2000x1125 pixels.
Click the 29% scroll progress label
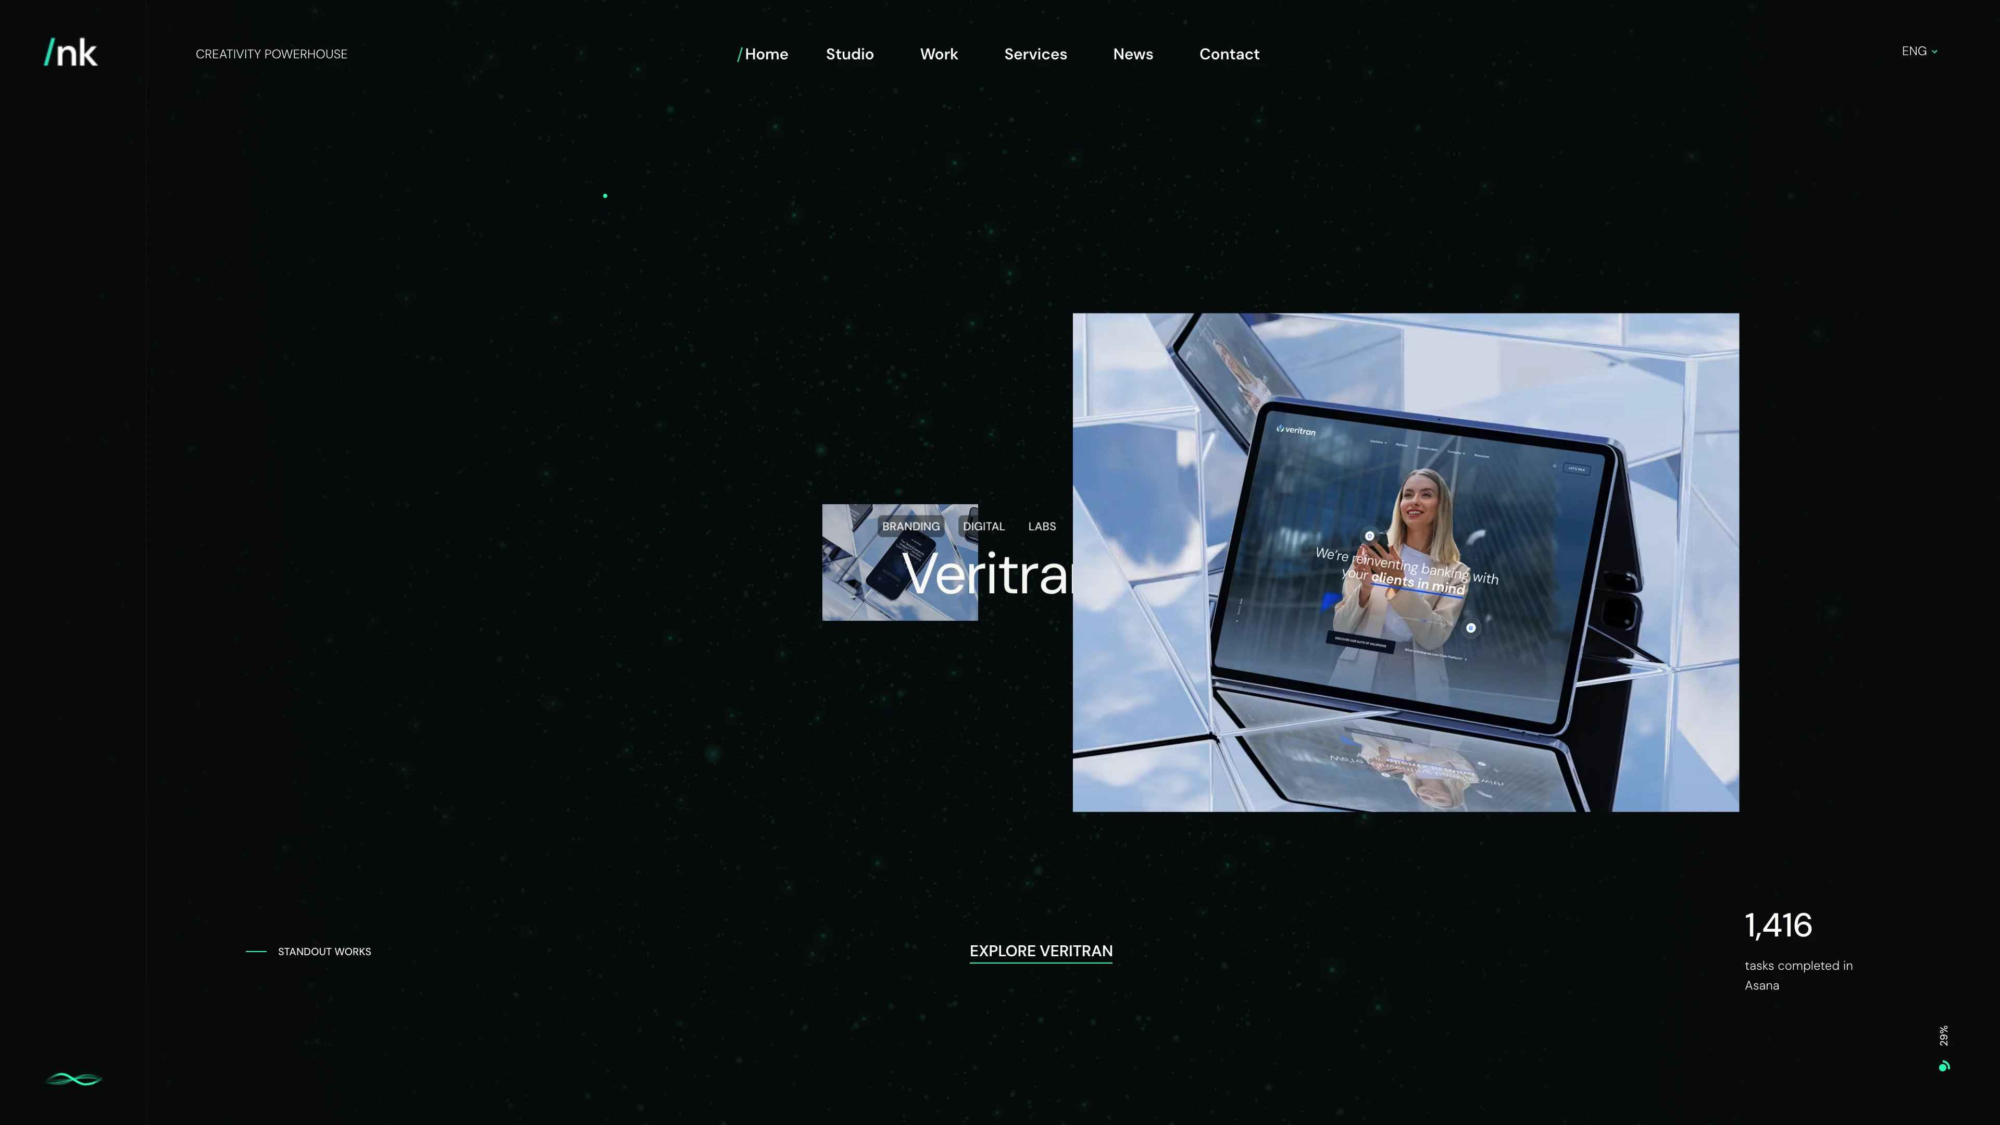(x=1943, y=1036)
